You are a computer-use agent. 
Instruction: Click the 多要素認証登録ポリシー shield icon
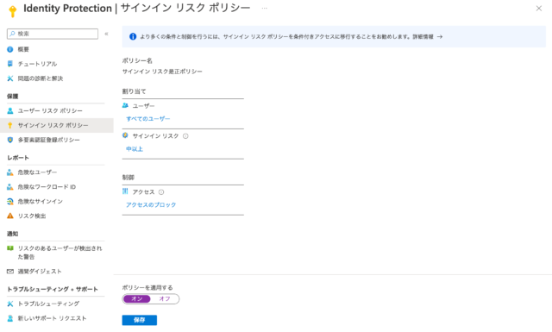point(9,140)
